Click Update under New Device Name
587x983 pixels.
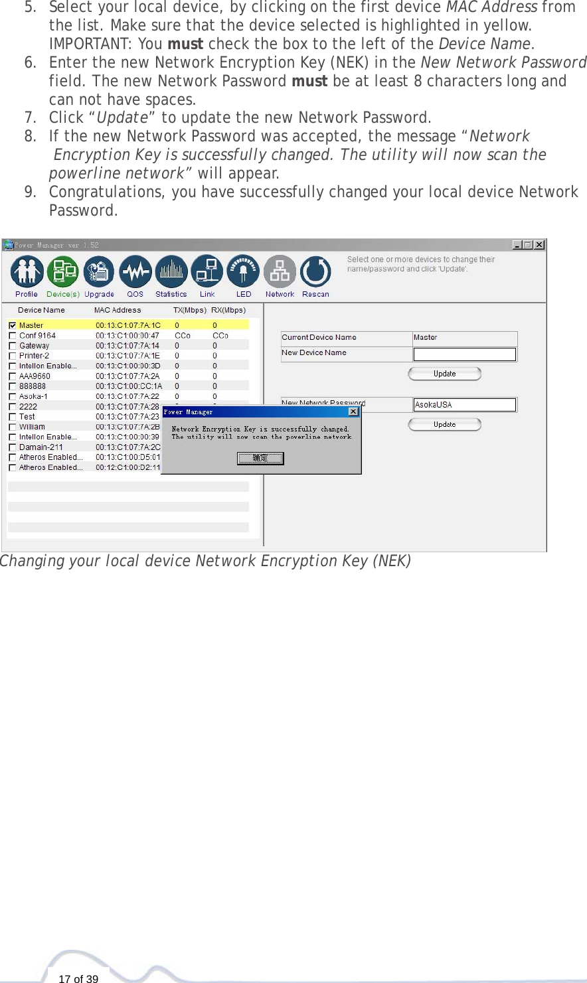[444, 374]
